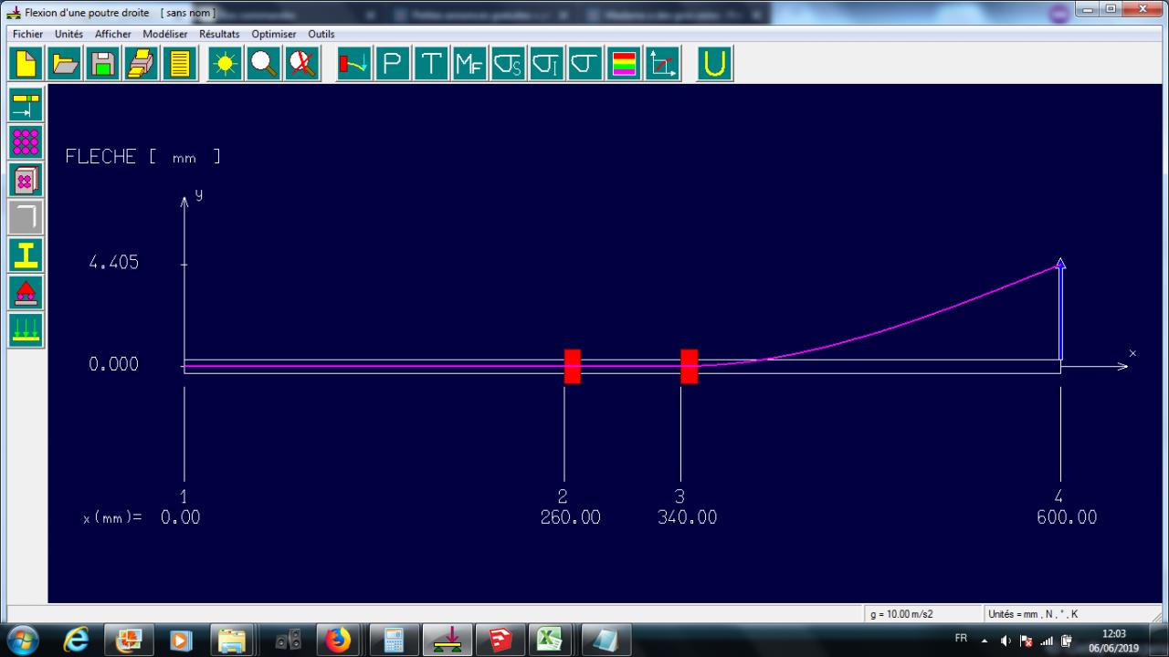Click the red support at node 2
Image resolution: width=1169 pixels, height=657 pixels.
point(573,366)
